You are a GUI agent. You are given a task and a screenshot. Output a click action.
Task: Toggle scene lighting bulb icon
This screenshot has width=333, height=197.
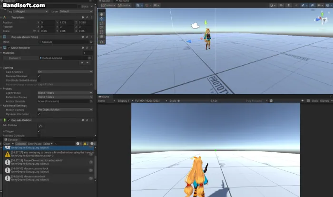pyautogui.click(x=289, y=5)
